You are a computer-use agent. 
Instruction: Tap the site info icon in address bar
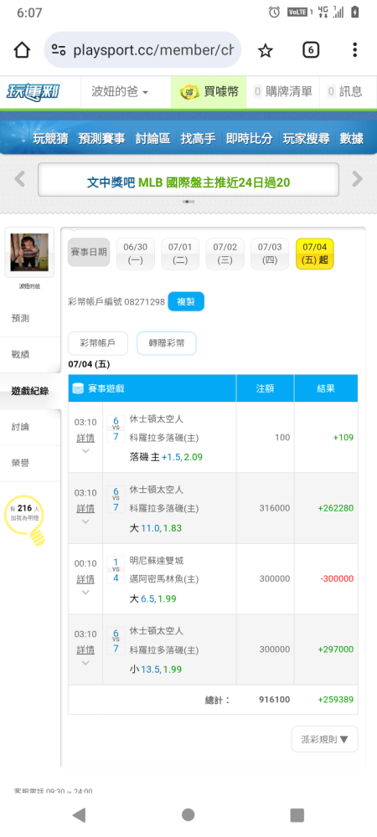[x=58, y=50]
